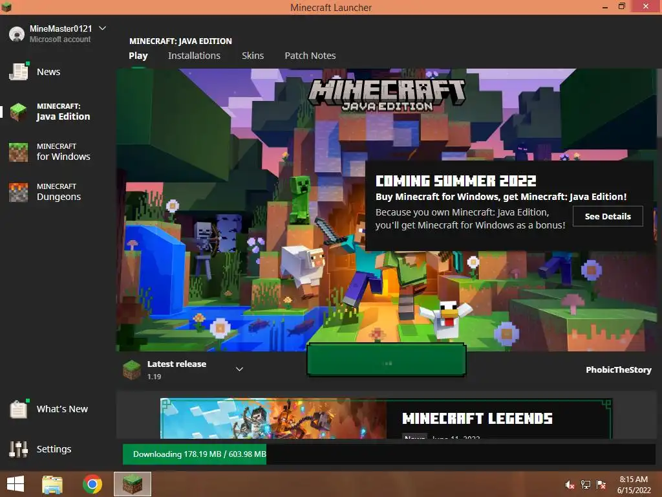Switch to the Patch Notes tab
This screenshot has height=497, width=662.
(x=310, y=56)
